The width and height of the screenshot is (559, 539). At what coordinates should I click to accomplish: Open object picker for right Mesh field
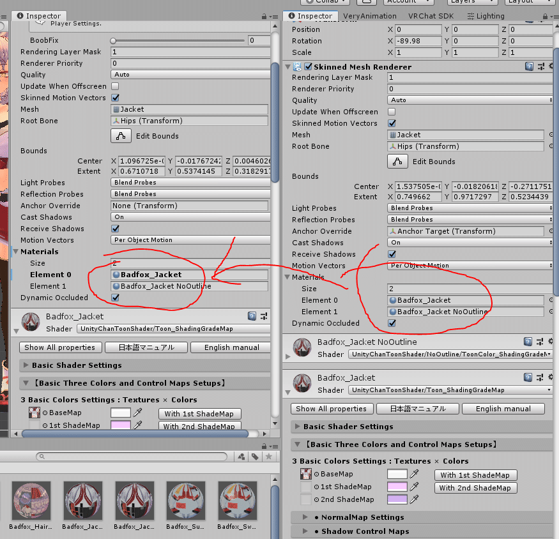pos(551,135)
